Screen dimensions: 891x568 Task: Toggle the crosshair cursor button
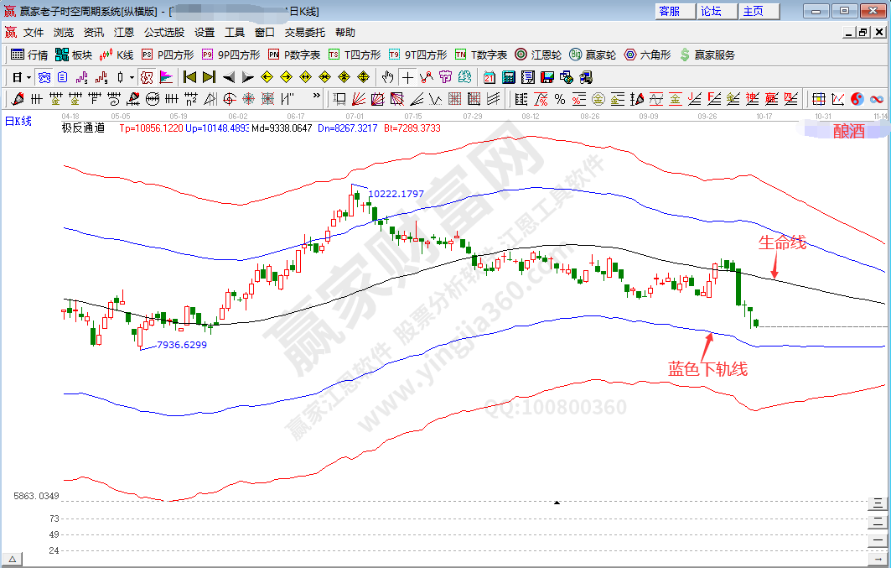(x=407, y=77)
